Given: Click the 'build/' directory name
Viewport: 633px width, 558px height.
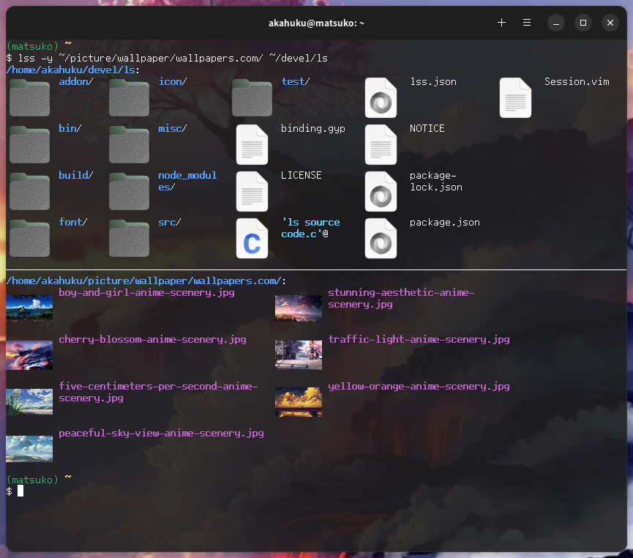Looking at the screenshot, I should pos(76,175).
